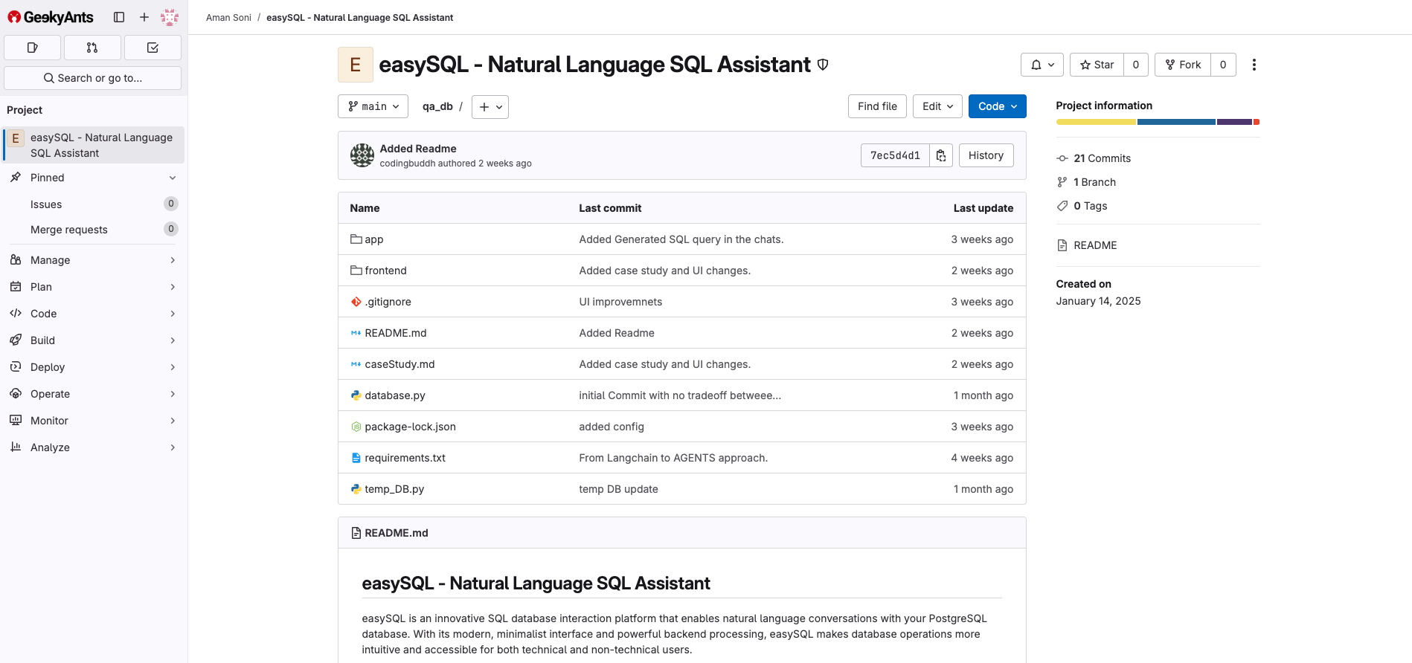Viewport: 1412px width, 663px height.
Task: Expand the Monitor menu
Action: tap(94, 421)
